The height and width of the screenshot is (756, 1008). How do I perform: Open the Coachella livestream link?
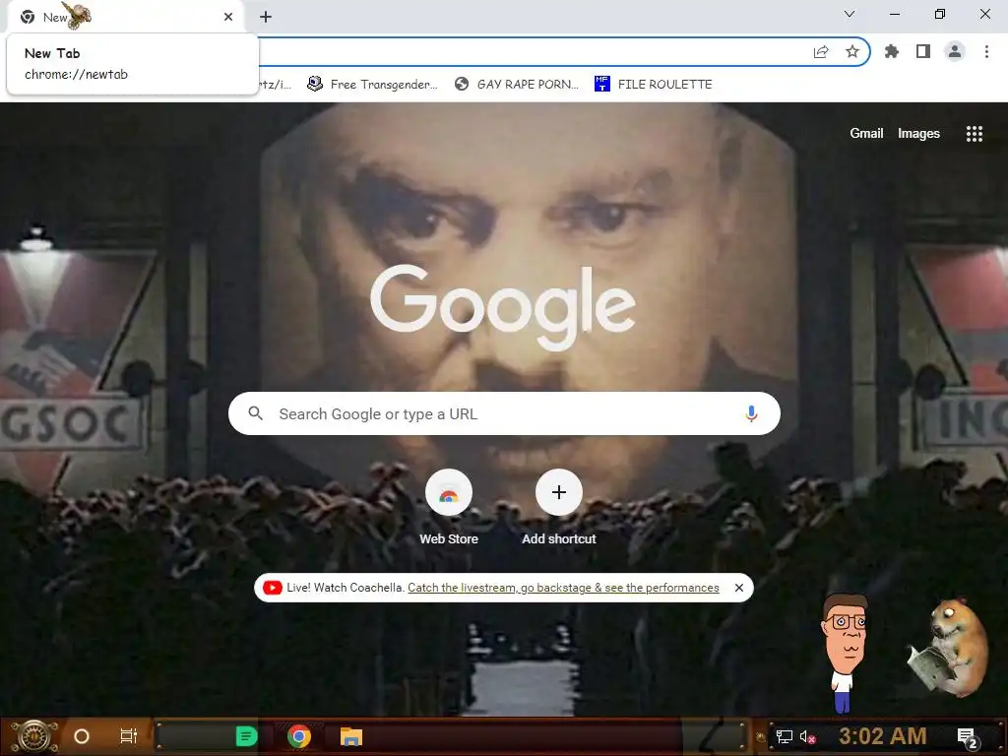point(563,588)
